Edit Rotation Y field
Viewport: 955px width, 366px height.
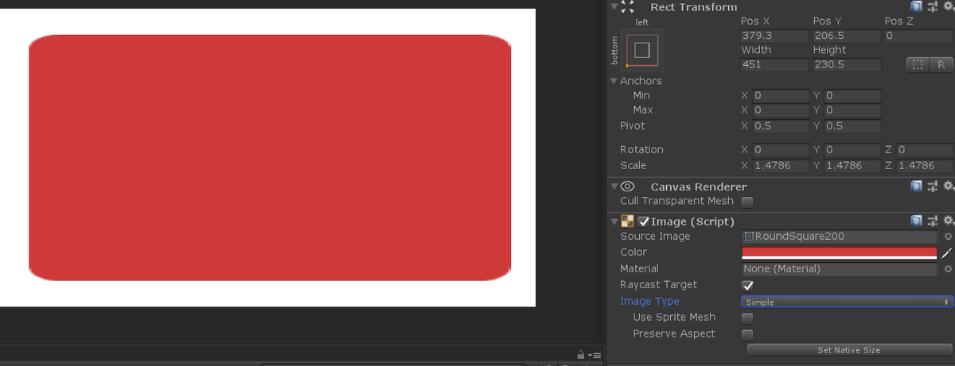coord(852,149)
